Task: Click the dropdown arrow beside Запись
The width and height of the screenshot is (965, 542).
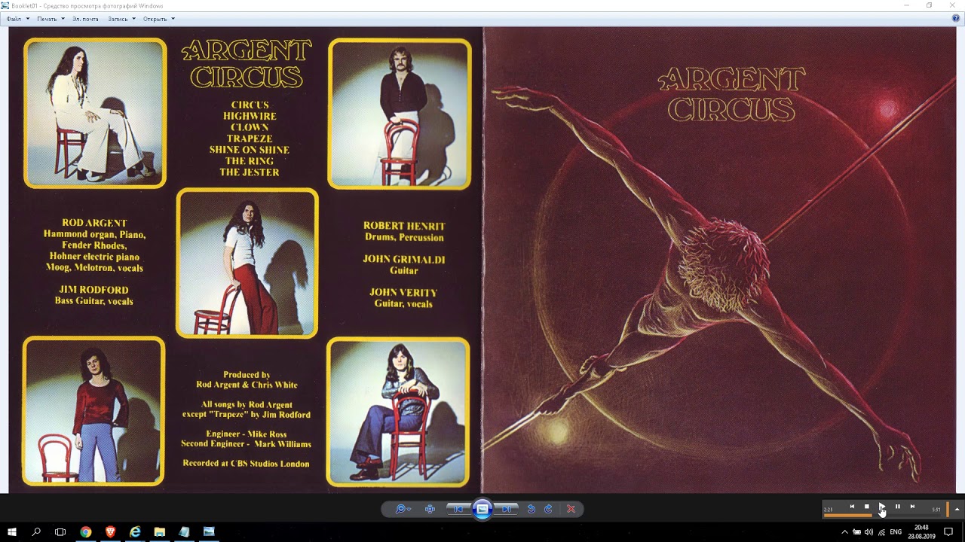Action: coord(133,19)
